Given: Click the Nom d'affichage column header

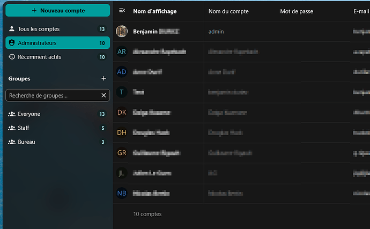Looking at the screenshot, I should [x=155, y=11].
